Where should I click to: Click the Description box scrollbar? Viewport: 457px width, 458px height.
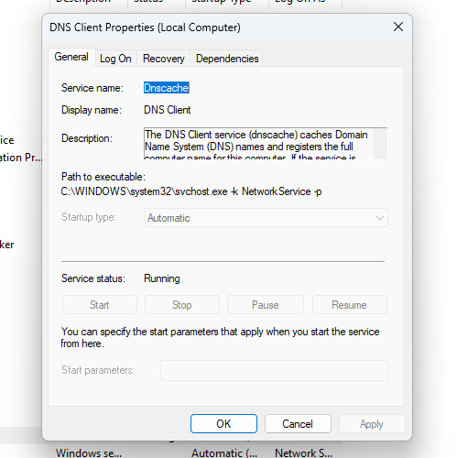coord(380,144)
